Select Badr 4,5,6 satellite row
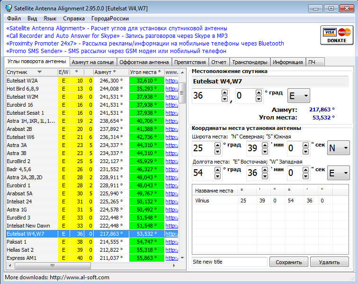Viewport: 358px width, 284px height. pos(92,169)
